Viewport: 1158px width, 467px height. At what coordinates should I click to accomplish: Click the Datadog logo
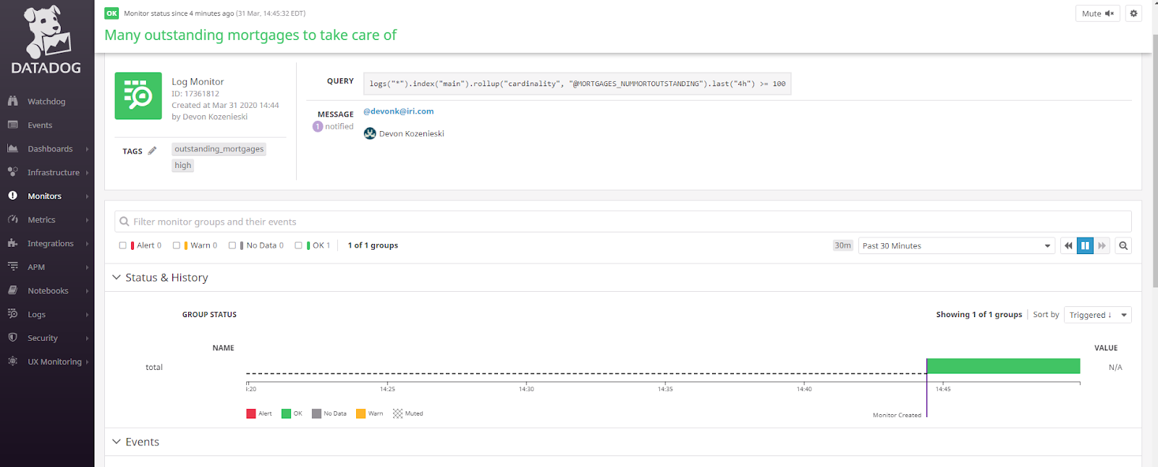point(47,40)
